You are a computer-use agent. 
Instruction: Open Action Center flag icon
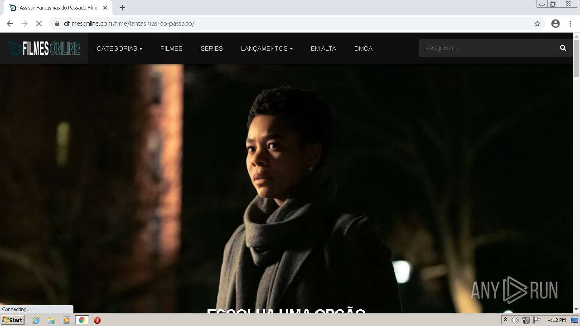[x=537, y=320]
